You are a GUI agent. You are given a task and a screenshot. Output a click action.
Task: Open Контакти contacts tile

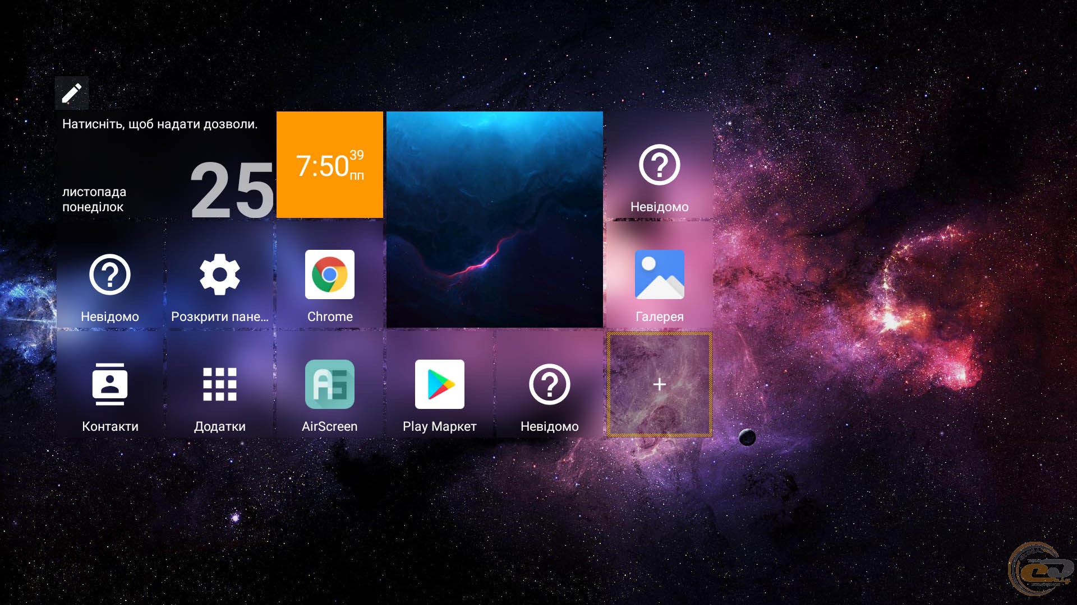(x=110, y=384)
